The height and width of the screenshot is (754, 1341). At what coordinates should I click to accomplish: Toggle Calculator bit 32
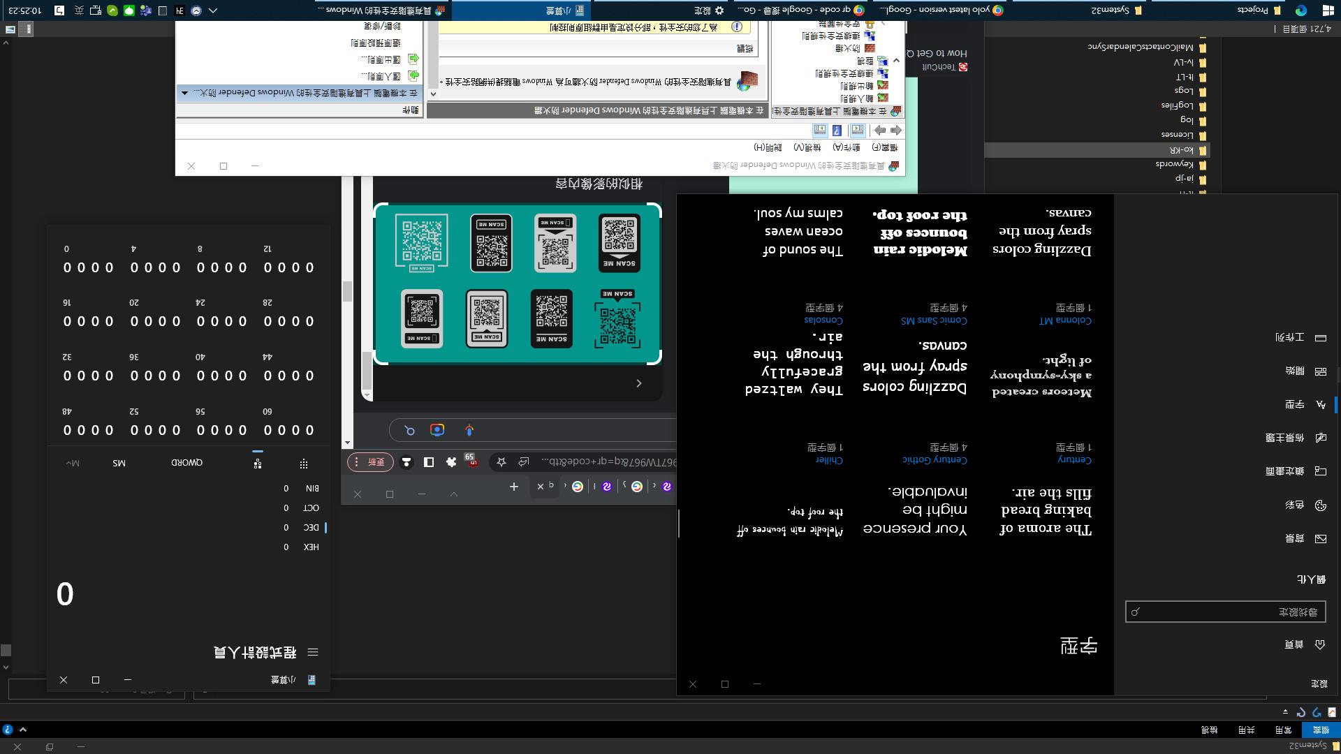point(67,376)
